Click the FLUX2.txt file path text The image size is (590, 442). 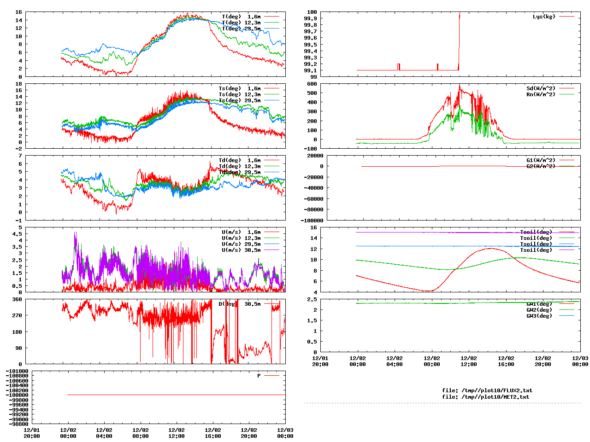(487, 390)
